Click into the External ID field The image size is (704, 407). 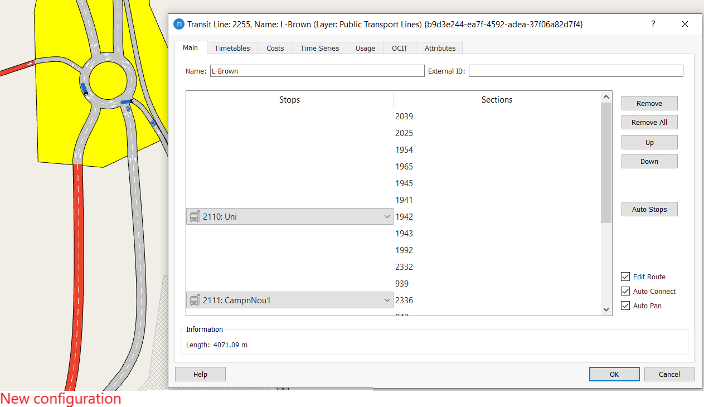coord(576,71)
